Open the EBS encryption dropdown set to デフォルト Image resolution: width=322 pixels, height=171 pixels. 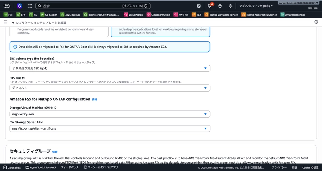(109, 88)
